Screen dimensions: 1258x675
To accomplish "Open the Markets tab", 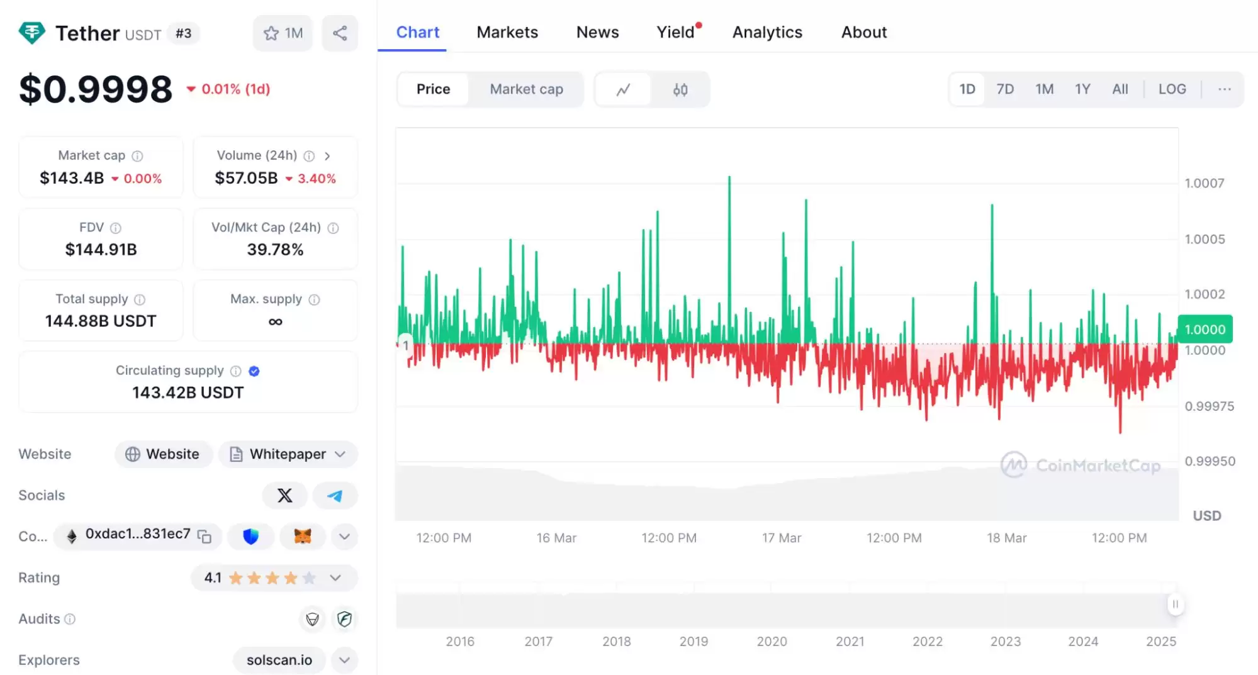I will point(507,32).
